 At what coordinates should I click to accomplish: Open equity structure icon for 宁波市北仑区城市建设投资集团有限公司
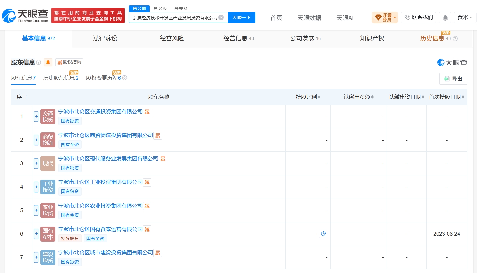pyautogui.click(x=158, y=253)
